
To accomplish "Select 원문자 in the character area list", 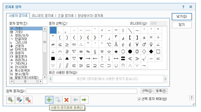I will click(26, 53).
